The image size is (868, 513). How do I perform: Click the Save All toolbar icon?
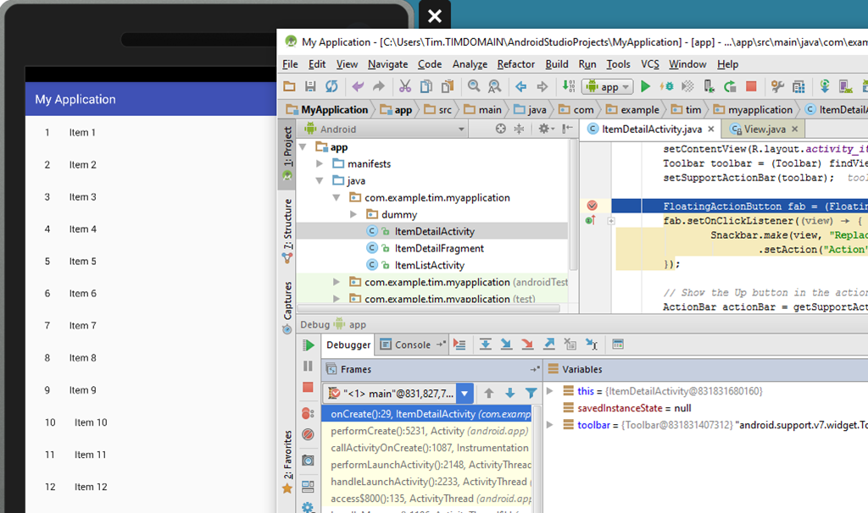[x=310, y=86]
